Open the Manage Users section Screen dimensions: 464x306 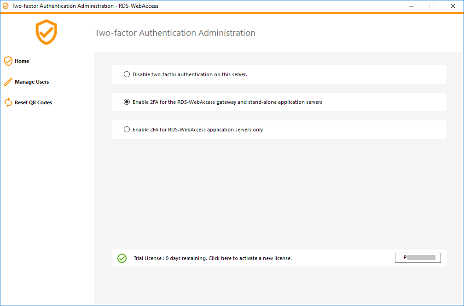[x=32, y=82]
